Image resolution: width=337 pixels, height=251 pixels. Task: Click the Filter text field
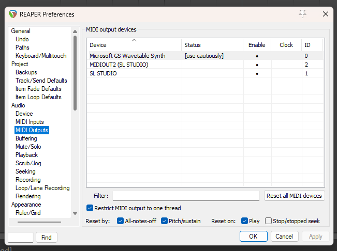186,196
